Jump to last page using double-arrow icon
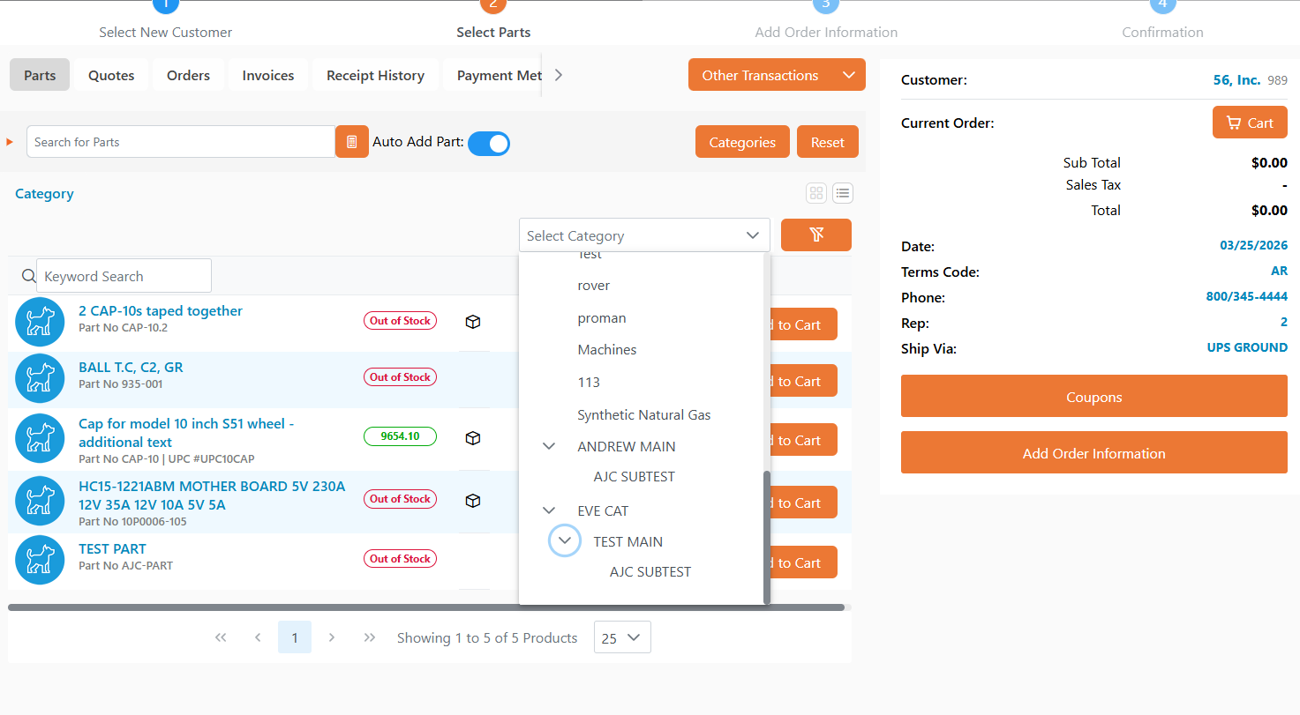 [x=369, y=637]
